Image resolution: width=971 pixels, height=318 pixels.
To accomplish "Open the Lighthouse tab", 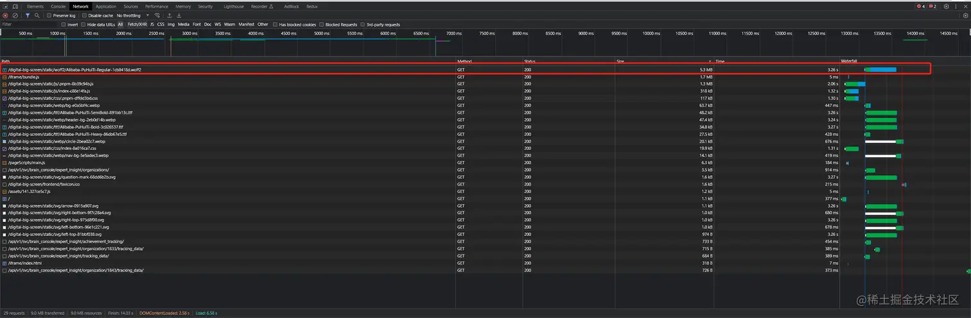I will [x=234, y=6].
